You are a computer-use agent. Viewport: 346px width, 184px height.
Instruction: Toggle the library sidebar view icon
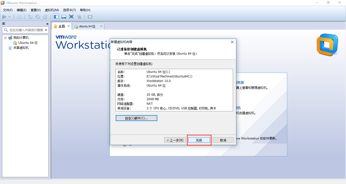(x=56, y=17)
